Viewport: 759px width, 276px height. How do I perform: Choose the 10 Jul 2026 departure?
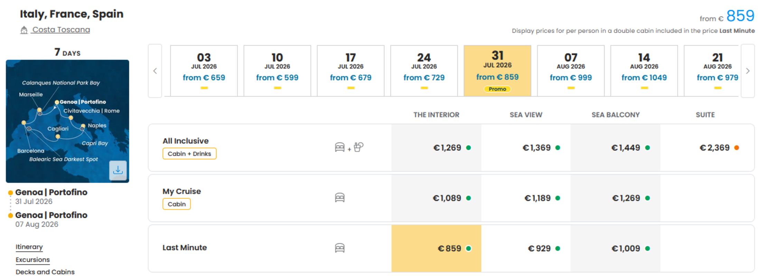pos(277,71)
